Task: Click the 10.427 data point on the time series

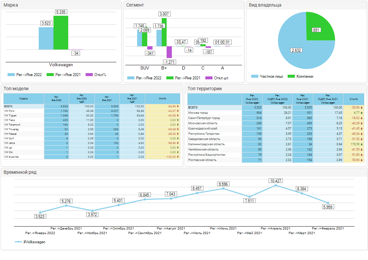Action: 276,185
